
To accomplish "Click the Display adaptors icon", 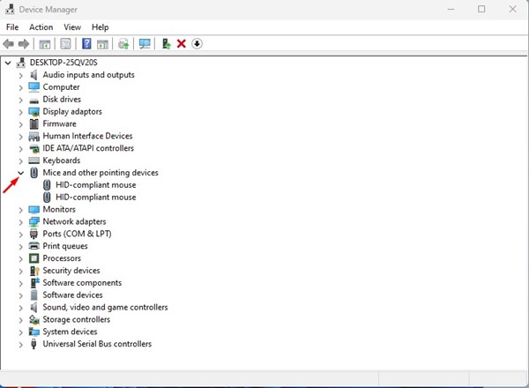I will pyautogui.click(x=34, y=112).
